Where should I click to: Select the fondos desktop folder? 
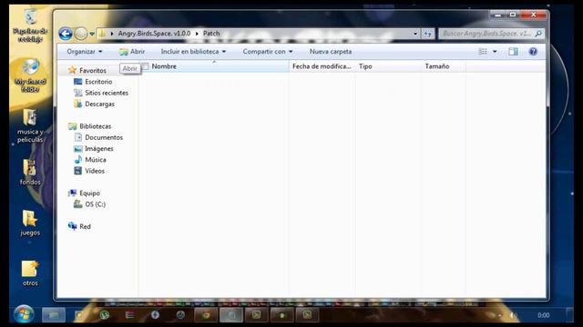point(30,173)
